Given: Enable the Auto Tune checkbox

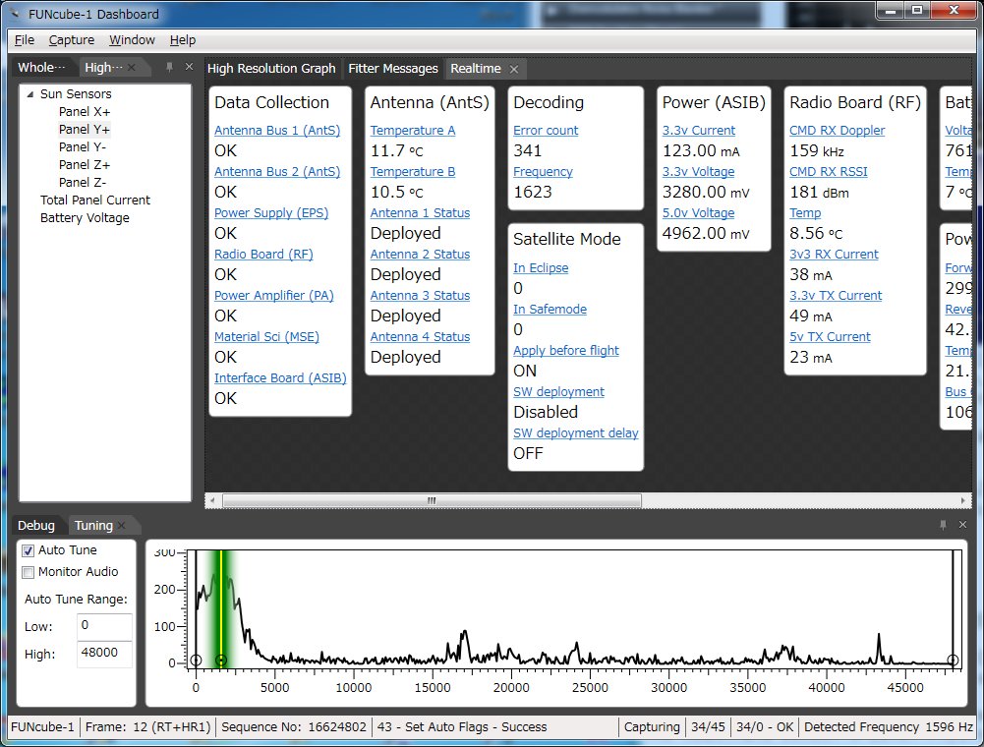Looking at the screenshot, I should pyautogui.click(x=28, y=550).
